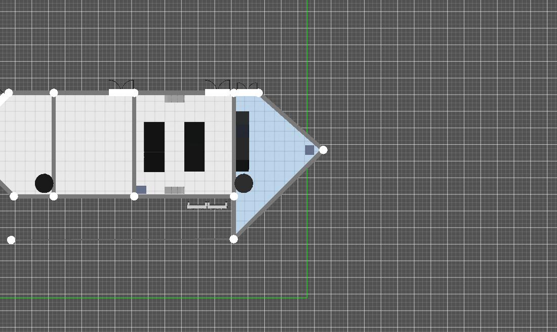Select the dark circle inside the blue room
The width and height of the screenshot is (557, 332).
(x=244, y=183)
